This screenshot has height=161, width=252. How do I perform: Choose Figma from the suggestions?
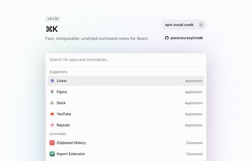point(126,92)
